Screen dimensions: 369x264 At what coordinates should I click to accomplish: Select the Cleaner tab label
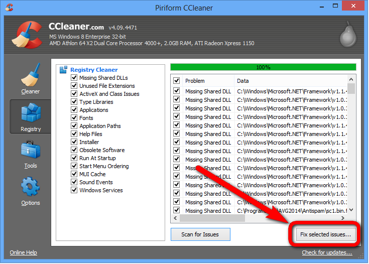(30, 91)
